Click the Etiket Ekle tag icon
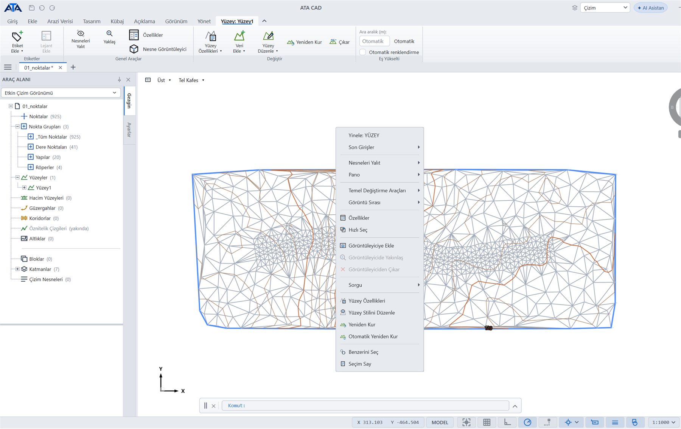This screenshot has height=429, width=681. 17,36
